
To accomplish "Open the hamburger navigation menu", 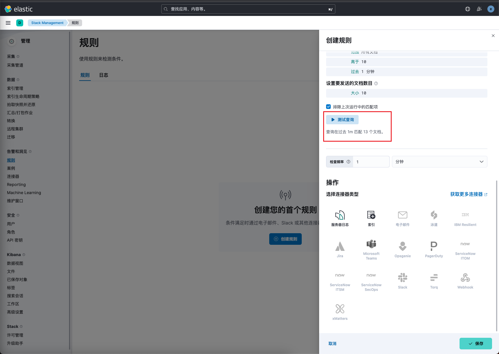I will point(8,23).
